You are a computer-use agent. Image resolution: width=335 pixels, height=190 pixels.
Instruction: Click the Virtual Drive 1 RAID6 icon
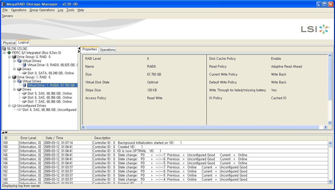tap(24, 85)
